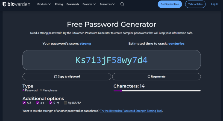The height and width of the screenshot is (121, 223).
Task: Enable the special characters !@#$%^&* checkbox
Action: tap(65, 103)
